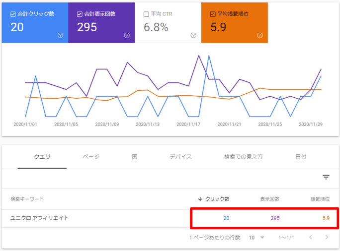
Task: Switch to the ページ tab
Action: pyautogui.click(x=91, y=157)
